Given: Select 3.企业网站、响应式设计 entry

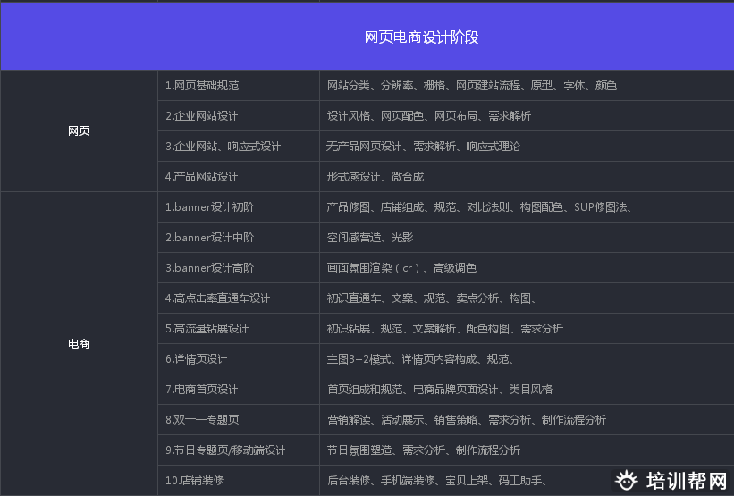Looking at the screenshot, I should [223, 147].
